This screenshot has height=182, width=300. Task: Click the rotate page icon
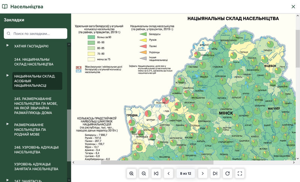pyautogui.click(x=227, y=173)
